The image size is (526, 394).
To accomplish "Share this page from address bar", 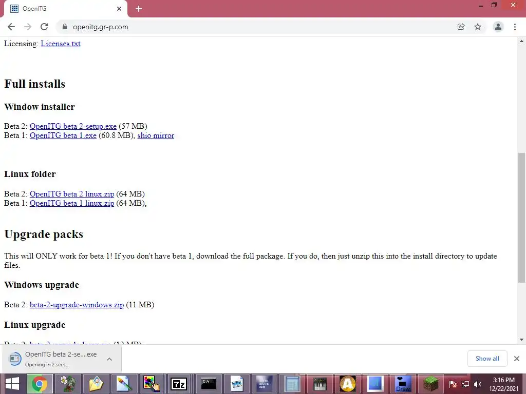I will pos(461,27).
